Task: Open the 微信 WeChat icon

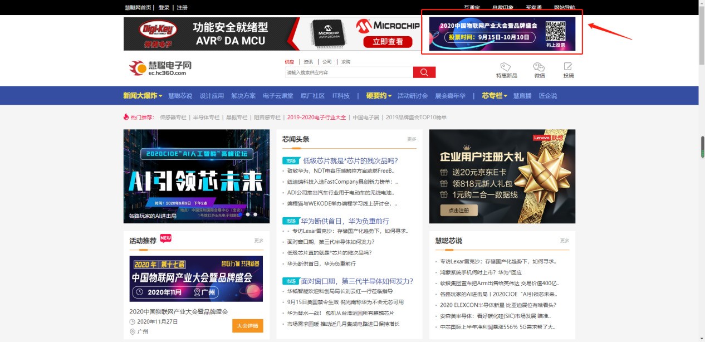Action: tap(539, 67)
